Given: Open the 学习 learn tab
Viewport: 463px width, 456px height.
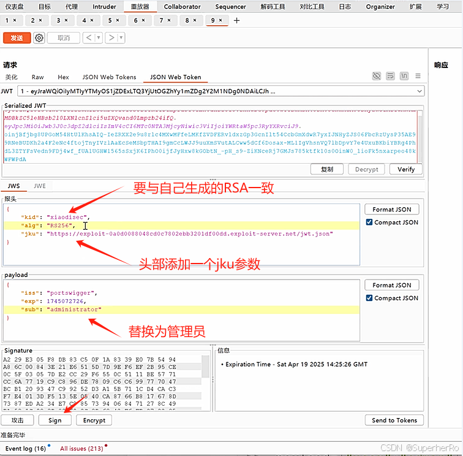Looking at the screenshot, I should 443,7.
